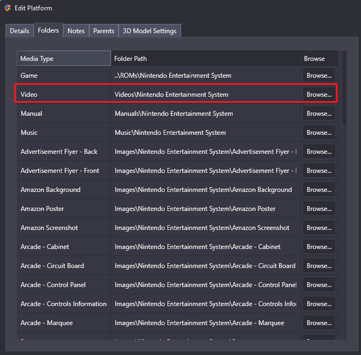Browse for Arcade - Cabinet folder
Image resolution: width=361 pixels, height=355 pixels.
click(x=319, y=247)
